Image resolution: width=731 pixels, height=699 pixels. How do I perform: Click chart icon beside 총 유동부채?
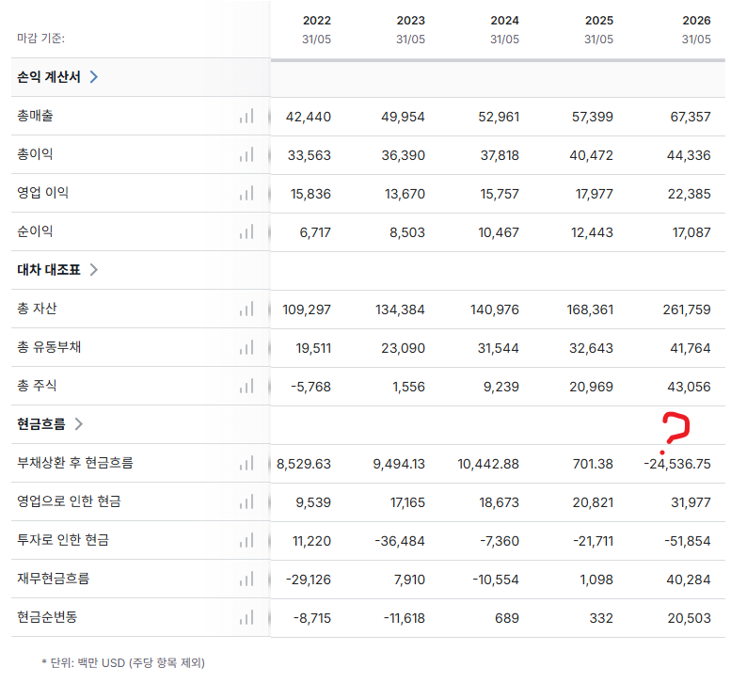click(x=246, y=347)
